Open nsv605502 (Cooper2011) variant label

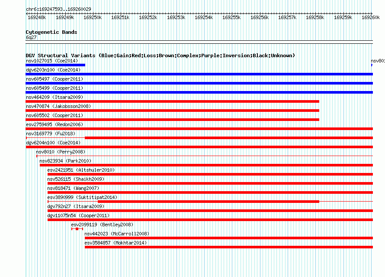(55, 115)
